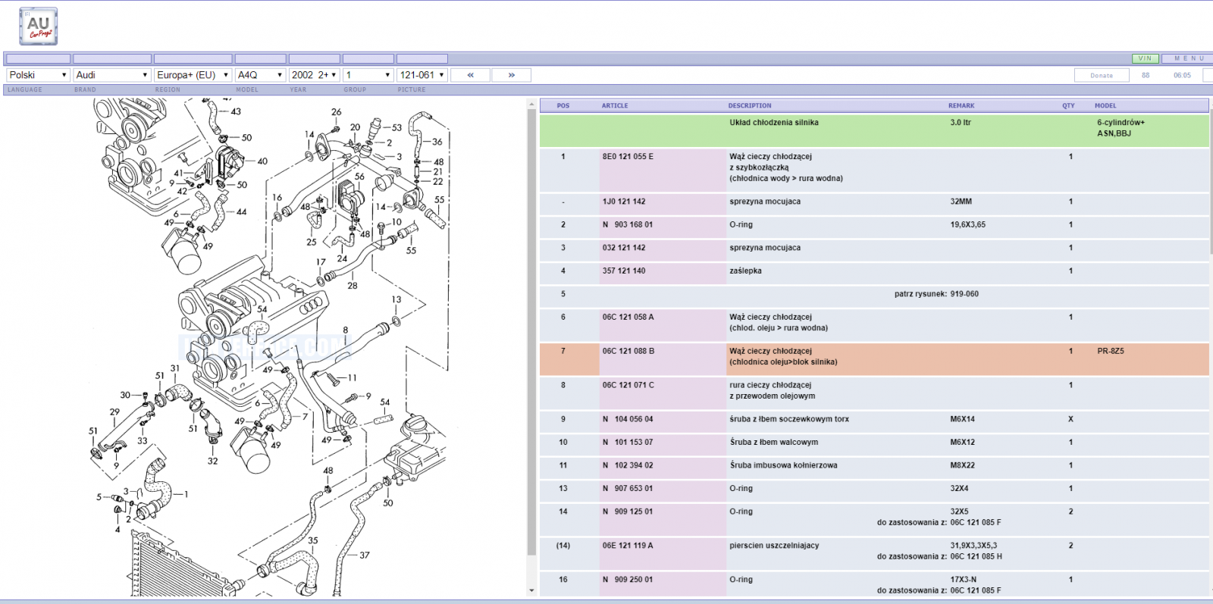Click the QTY column header

(x=1068, y=105)
